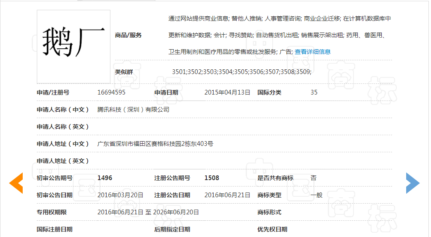This screenshot has width=431, height=237.
Task: Click the 是否共有商标 value 否
Action: [x=313, y=178]
